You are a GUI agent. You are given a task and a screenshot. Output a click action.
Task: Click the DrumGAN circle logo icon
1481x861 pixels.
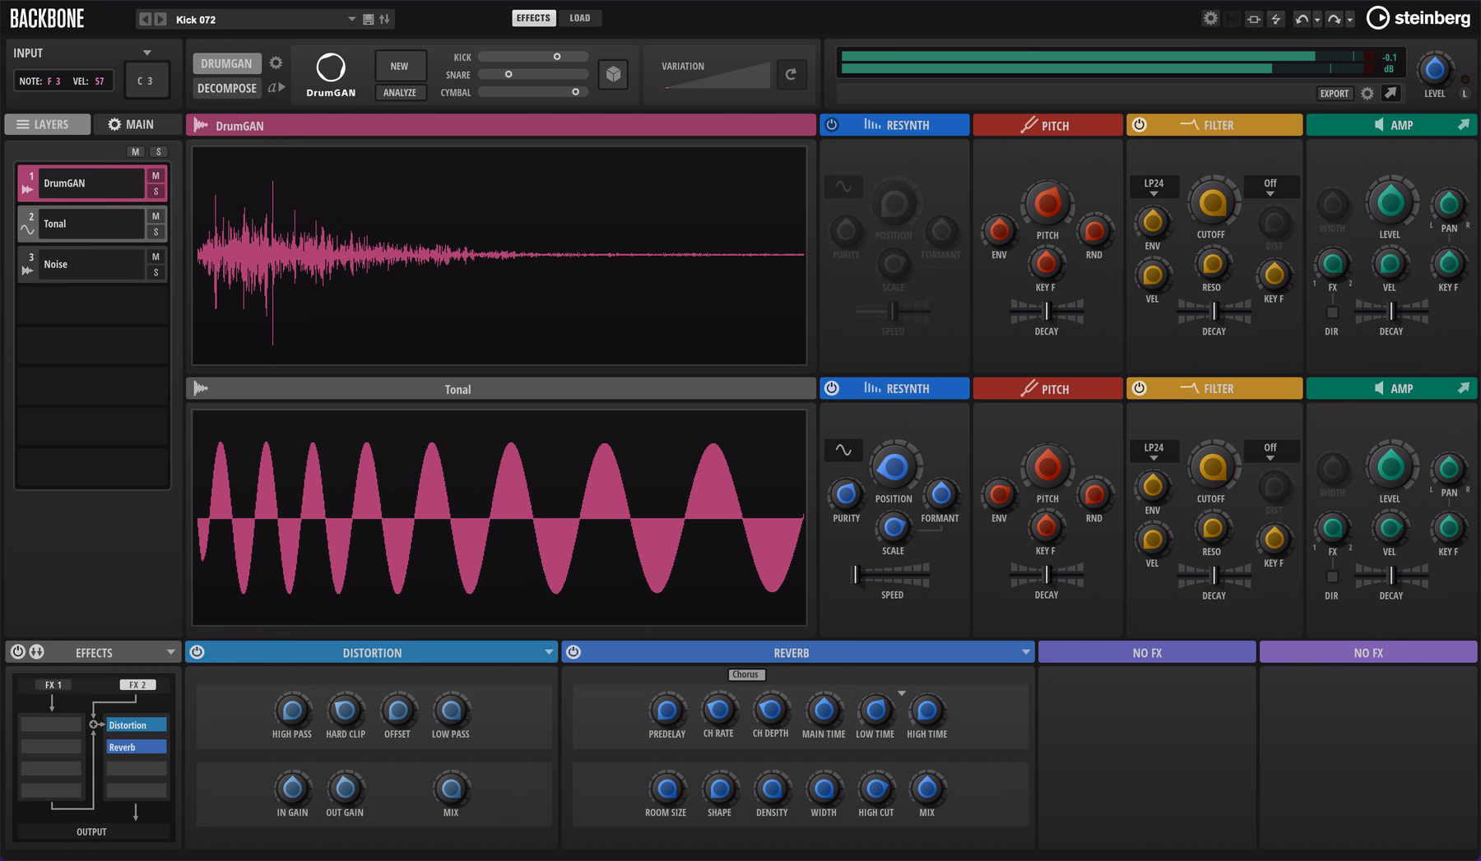pos(331,67)
